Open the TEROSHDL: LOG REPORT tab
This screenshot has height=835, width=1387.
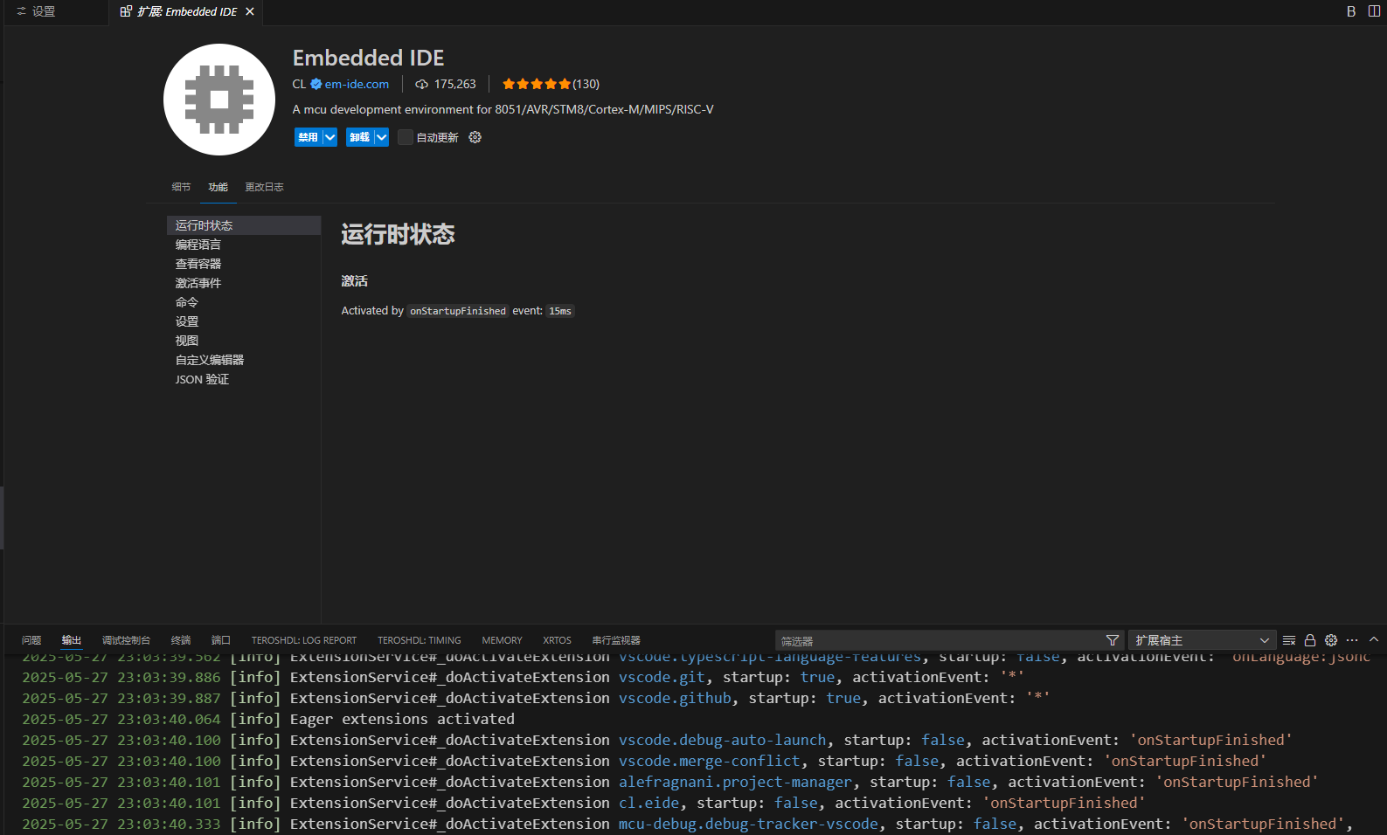(304, 640)
